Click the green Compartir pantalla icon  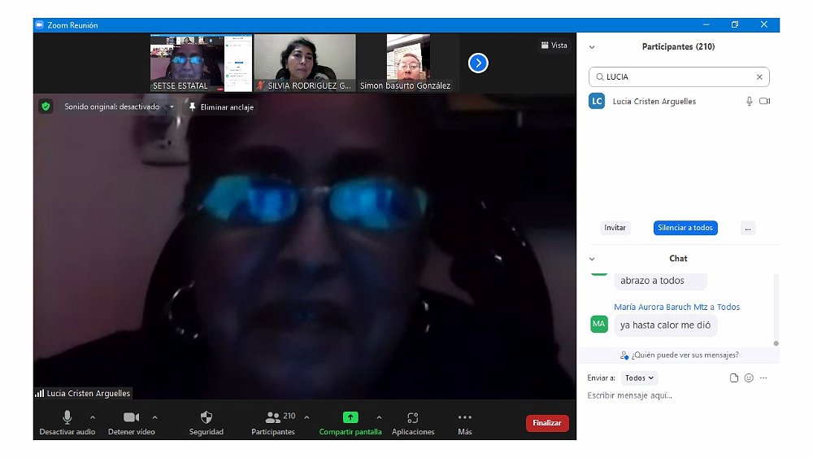(350, 417)
